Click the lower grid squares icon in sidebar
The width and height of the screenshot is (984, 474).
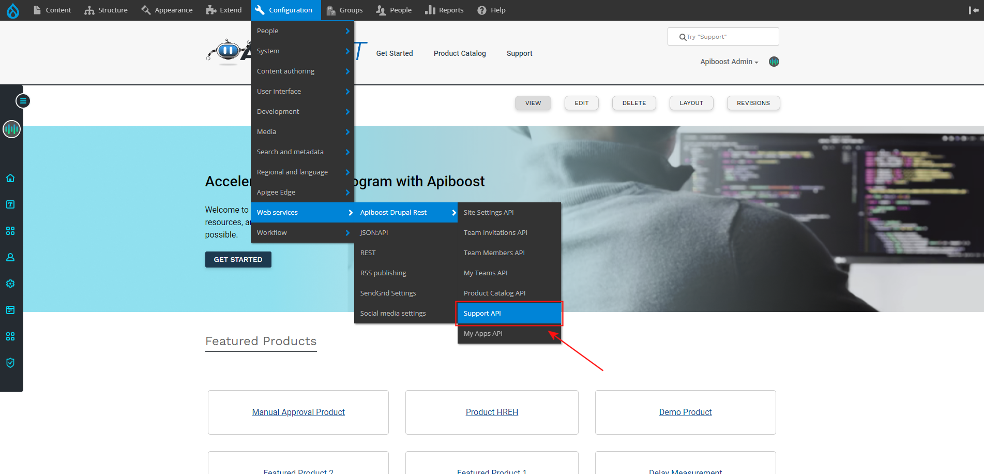pyautogui.click(x=10, y=336)
